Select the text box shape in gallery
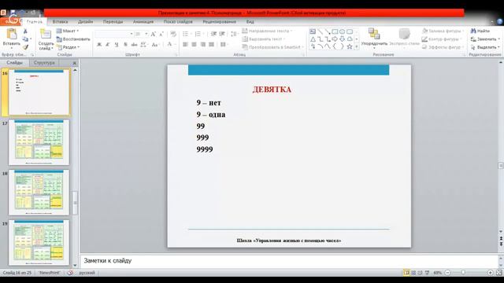Image resolution: width=504 pixels, height=283 pixels. point(313,31)
